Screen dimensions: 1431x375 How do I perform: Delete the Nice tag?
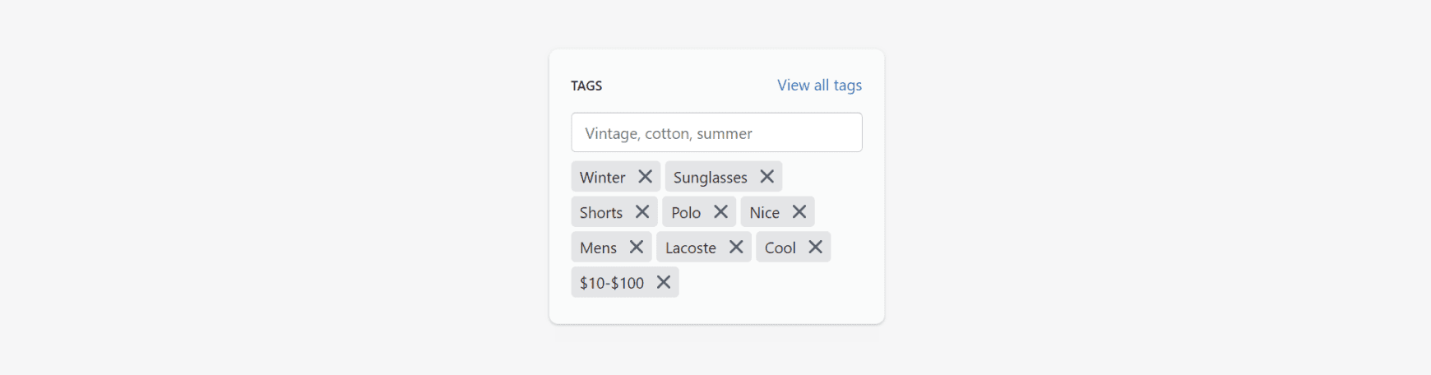pyautogui.click(x=799, y=212)
